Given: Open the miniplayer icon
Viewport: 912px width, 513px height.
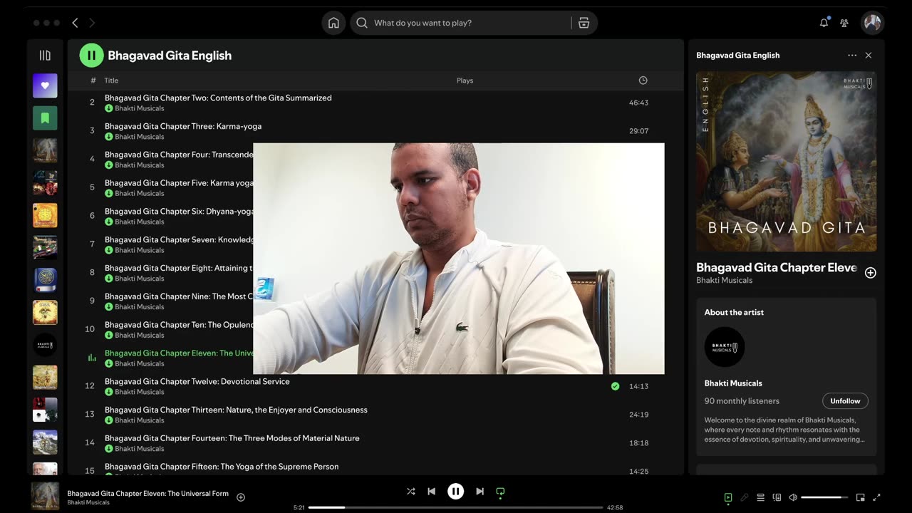Looking at the screenshot, I should coord(860,497).
